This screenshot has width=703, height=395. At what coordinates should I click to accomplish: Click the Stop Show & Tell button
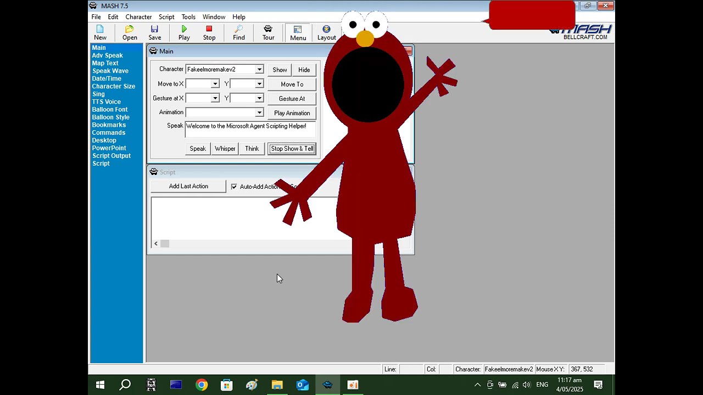[x=292, y=149]
